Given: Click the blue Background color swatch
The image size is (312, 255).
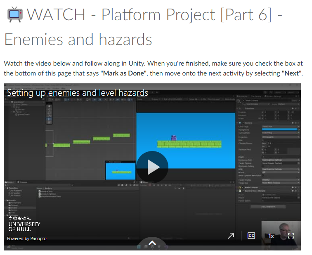Looking at the screenshot, I should coord(279,130).
